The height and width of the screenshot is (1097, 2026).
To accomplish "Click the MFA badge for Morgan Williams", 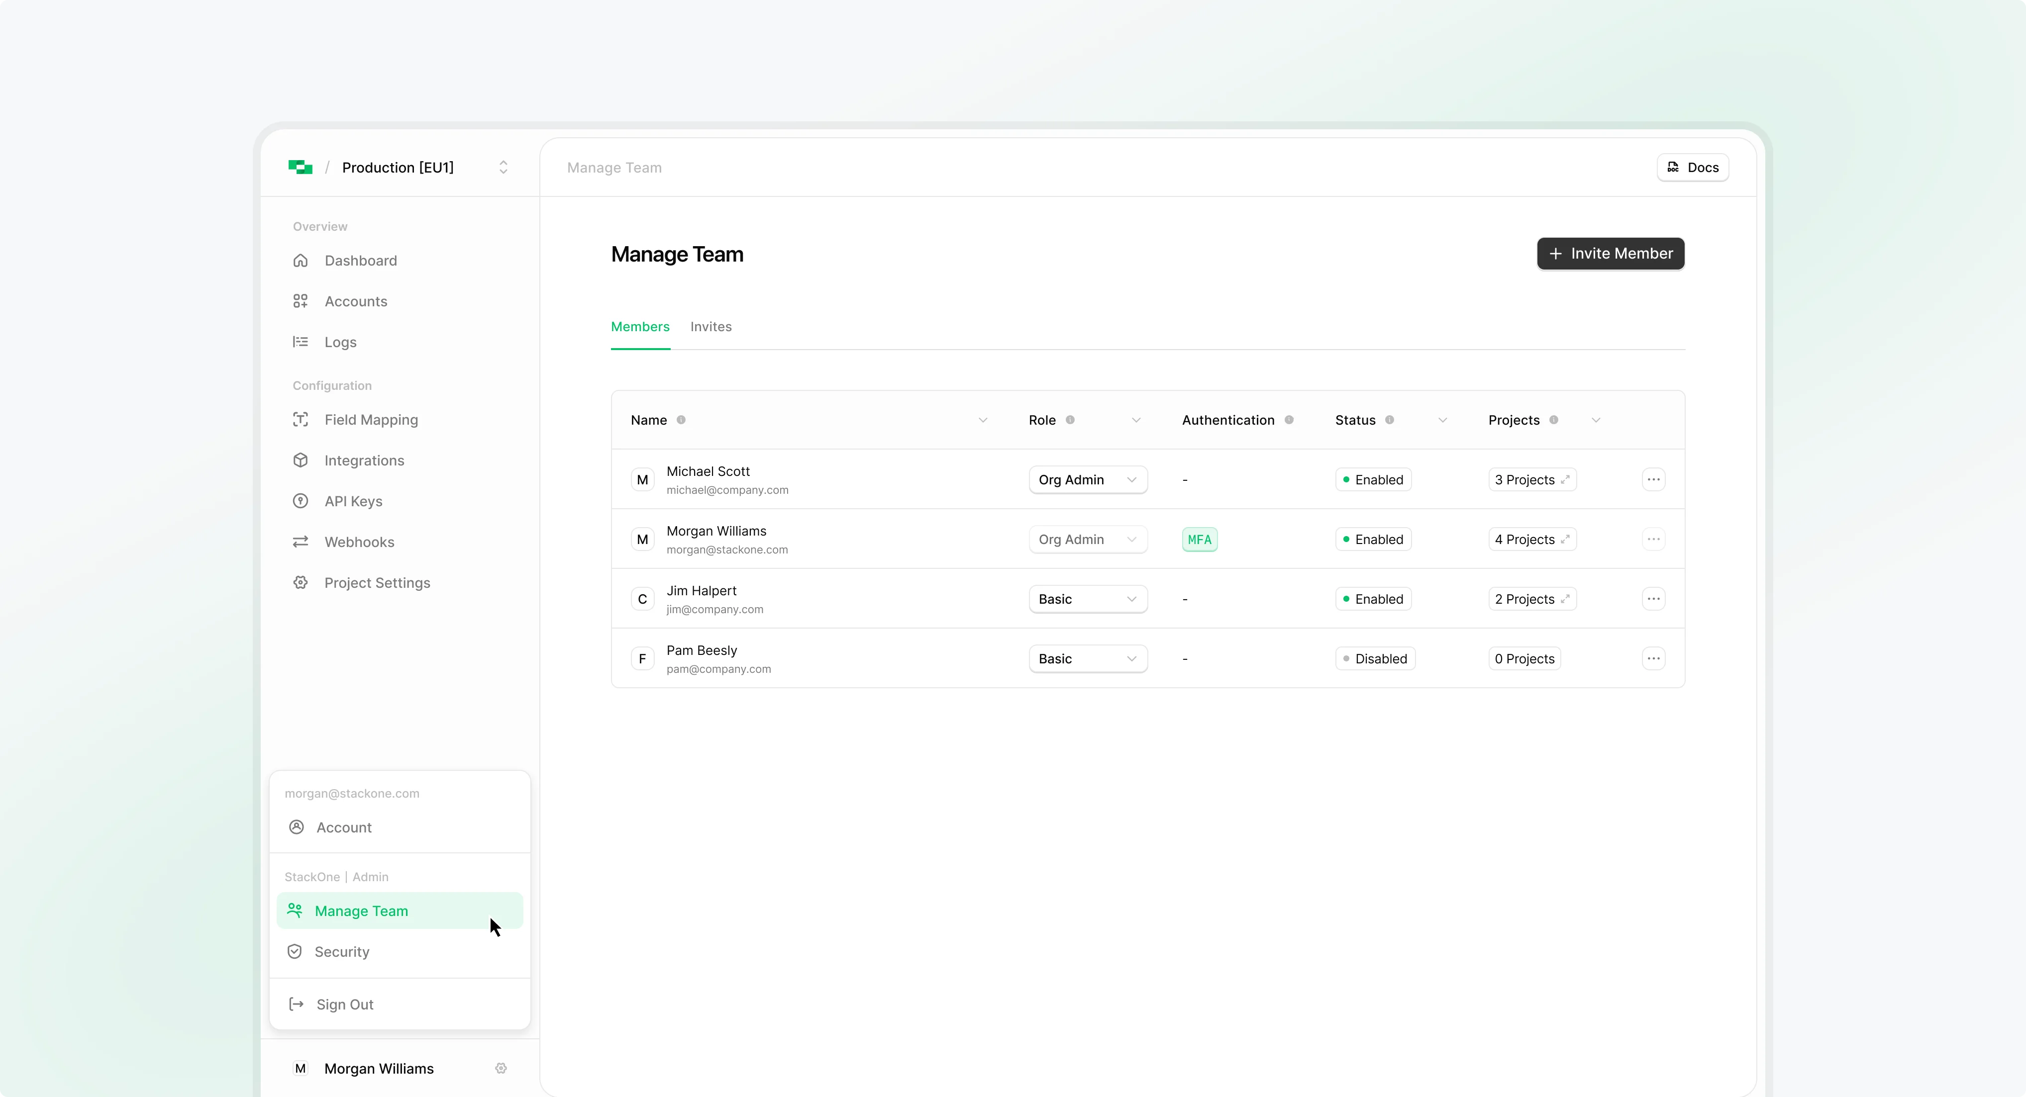I will 1200,539.
